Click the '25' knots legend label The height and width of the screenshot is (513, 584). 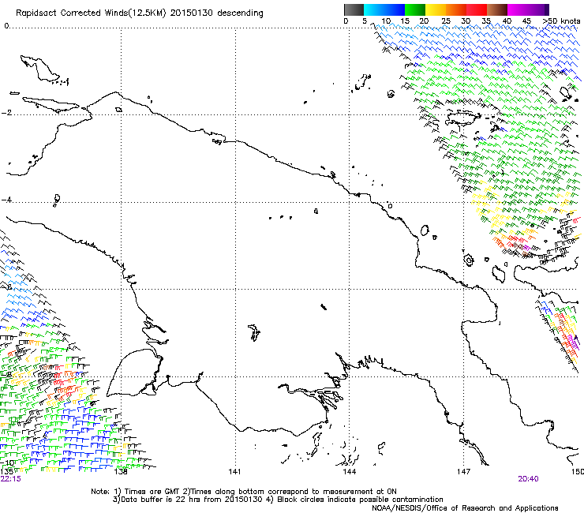coord(446,21)
